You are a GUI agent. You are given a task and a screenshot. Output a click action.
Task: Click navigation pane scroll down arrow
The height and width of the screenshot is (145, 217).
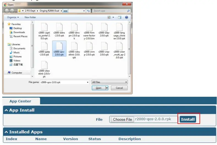[32, 76]
